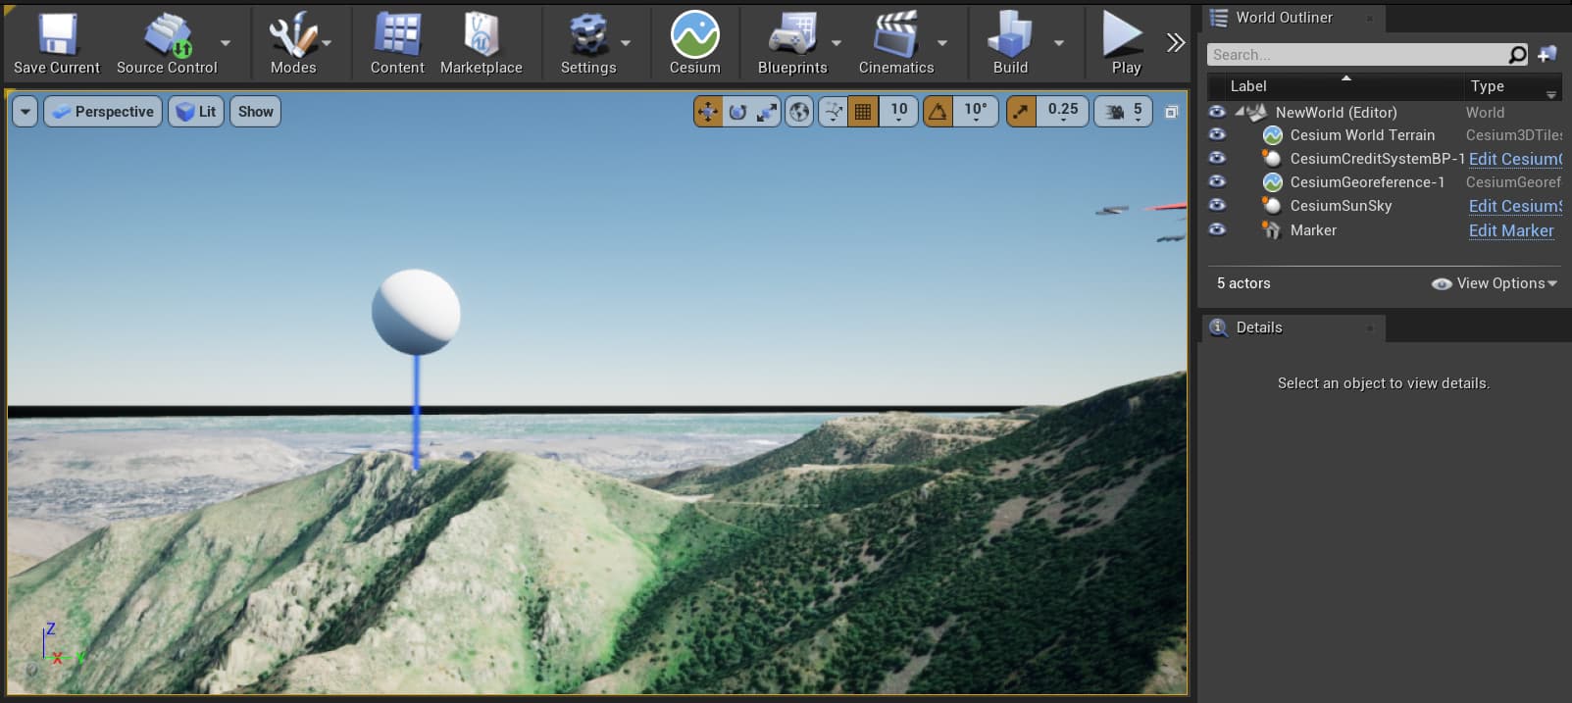This screenshot has width=1572, height=703.
Task: Click the Details panel info icon
Action: (1219, 327)
